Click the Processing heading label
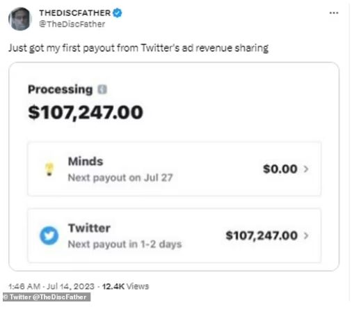352x314 pixels. [x=61, y=90]
